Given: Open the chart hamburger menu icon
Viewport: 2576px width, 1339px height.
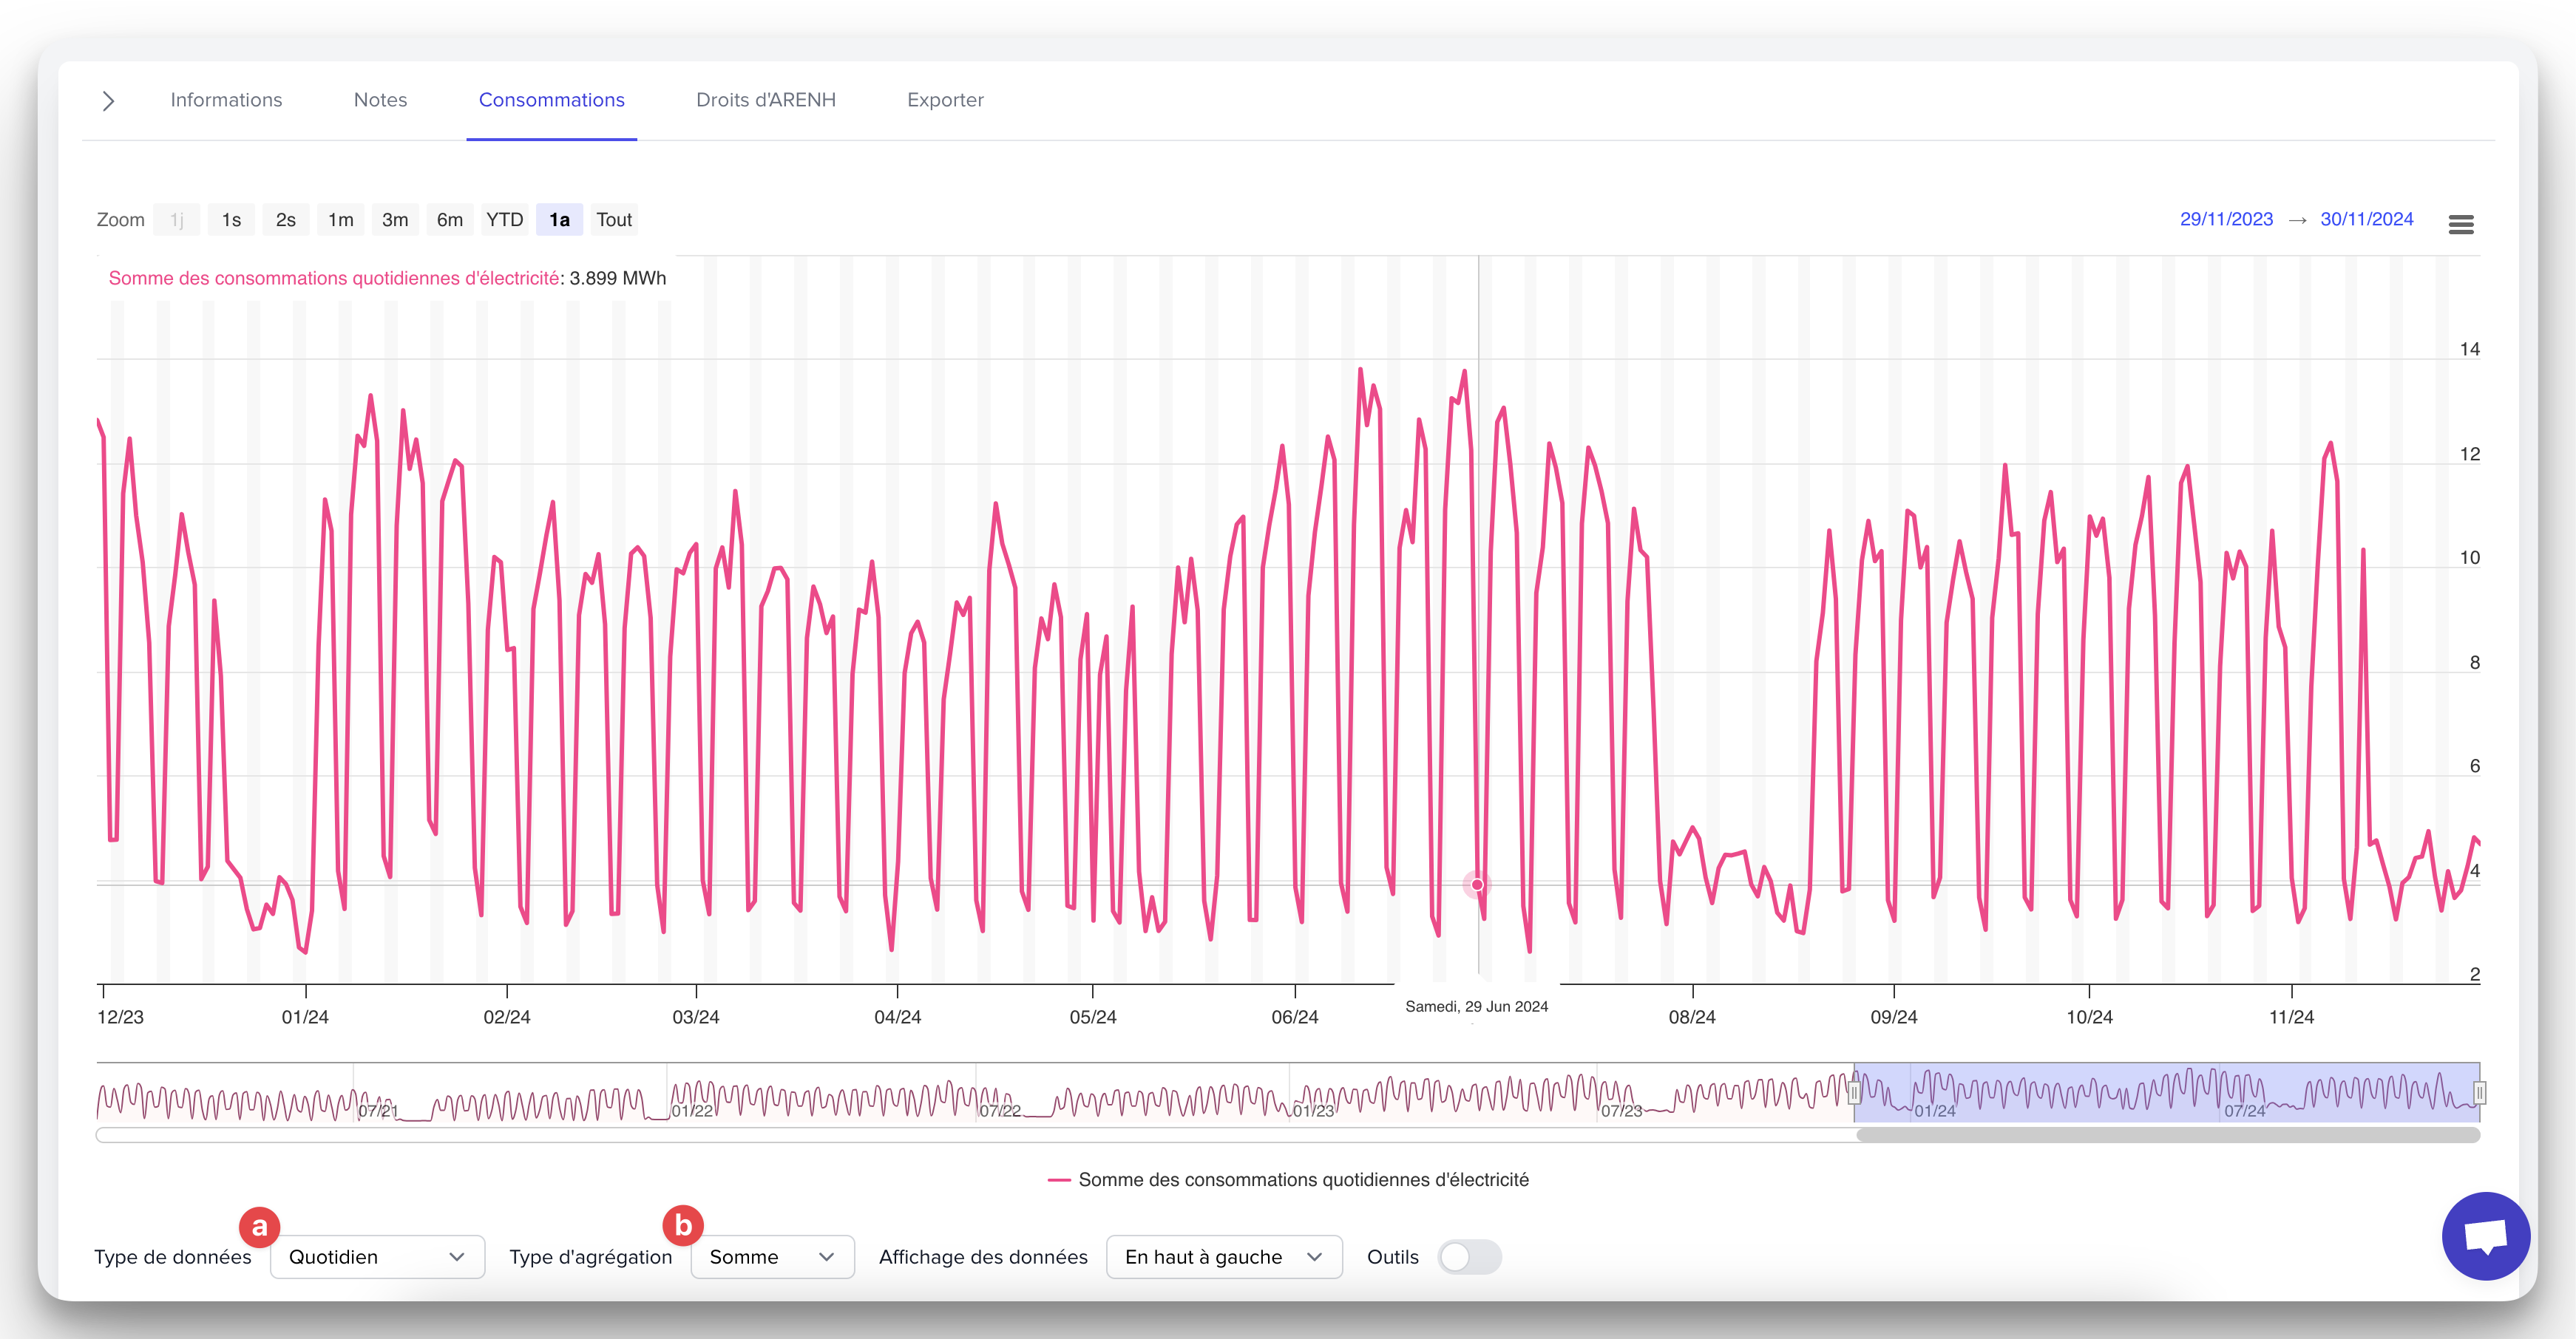Looking at the screenshot, I should 2461,224.
